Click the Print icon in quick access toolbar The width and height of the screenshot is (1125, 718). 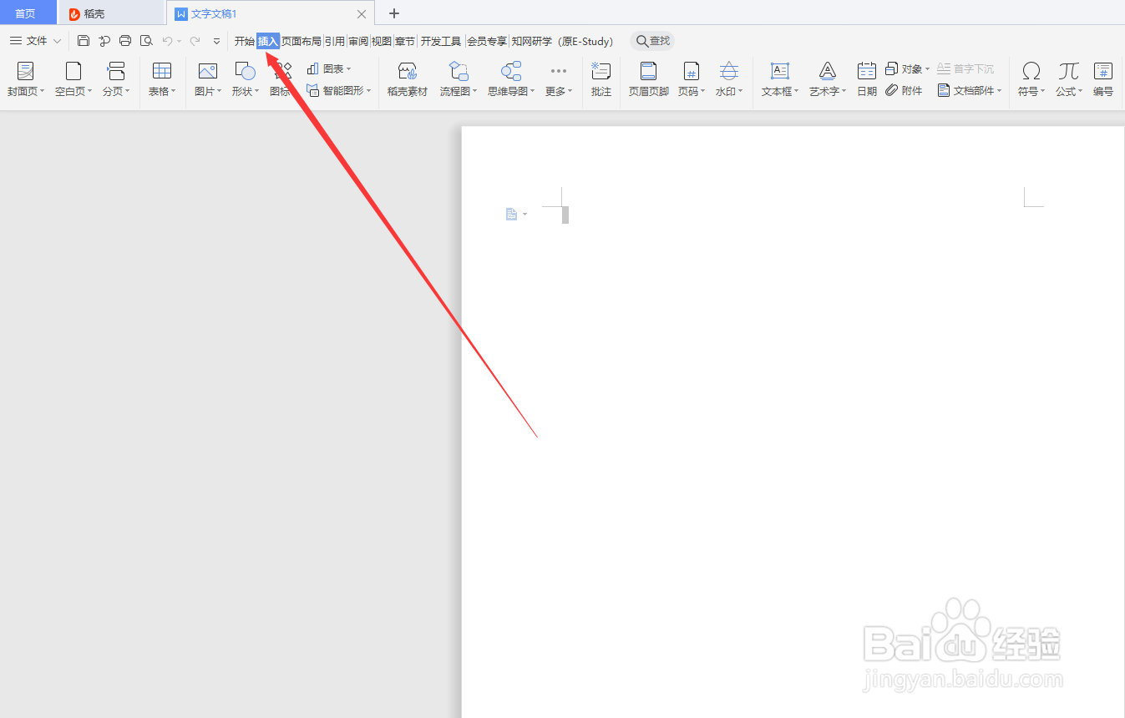coord(125,41)
